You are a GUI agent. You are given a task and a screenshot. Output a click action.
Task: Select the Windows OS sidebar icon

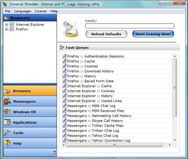[x=7, y=112]
